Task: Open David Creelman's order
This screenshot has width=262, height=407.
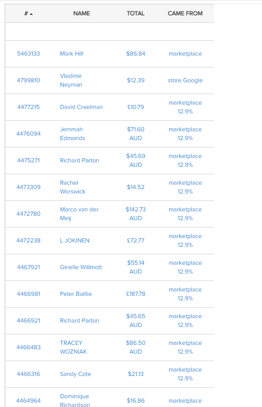Action: [81, 107]
